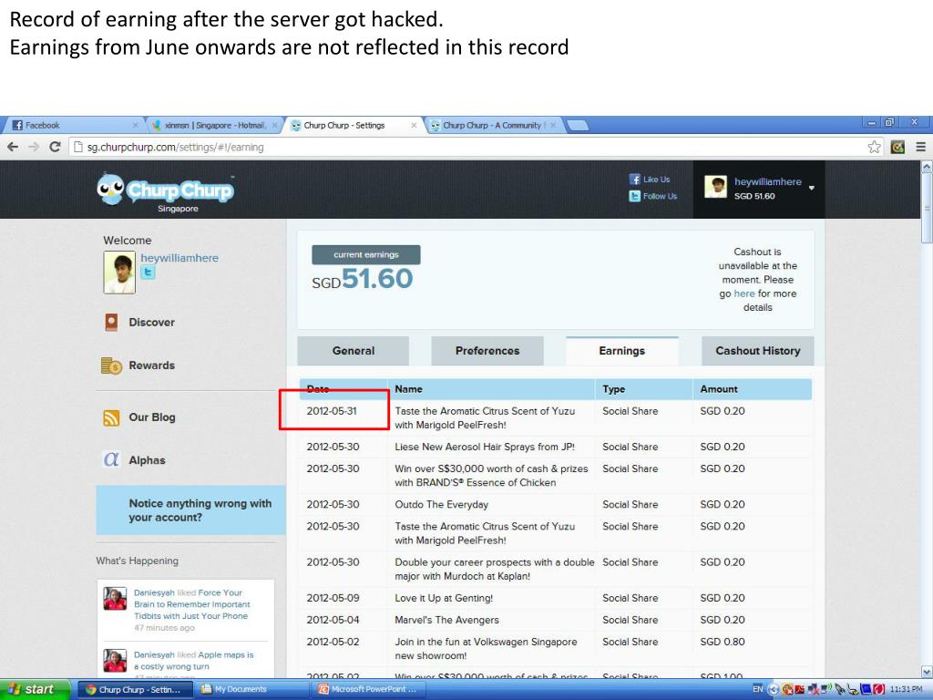This screenshot has width=933, height=700.
Task: Click the header profile picture
Action: pos(715,187)
